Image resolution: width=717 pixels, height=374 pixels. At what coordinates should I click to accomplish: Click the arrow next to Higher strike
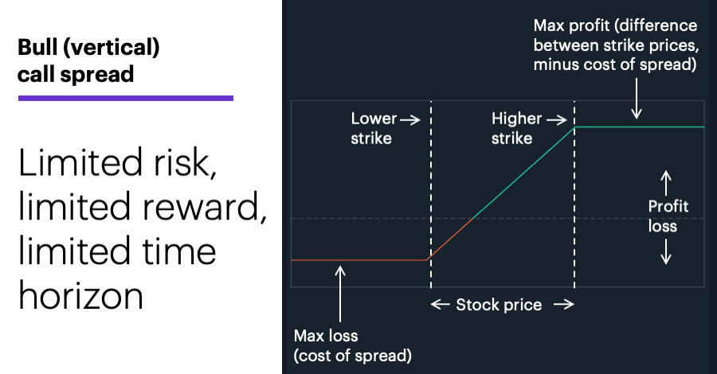pos(557,120)
